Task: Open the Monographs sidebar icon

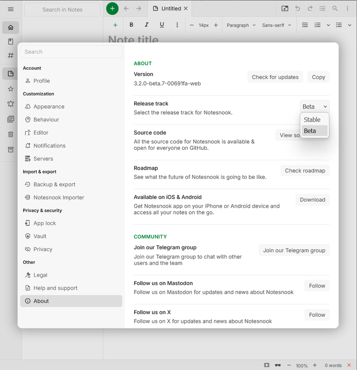Action: tap(11, 119)
